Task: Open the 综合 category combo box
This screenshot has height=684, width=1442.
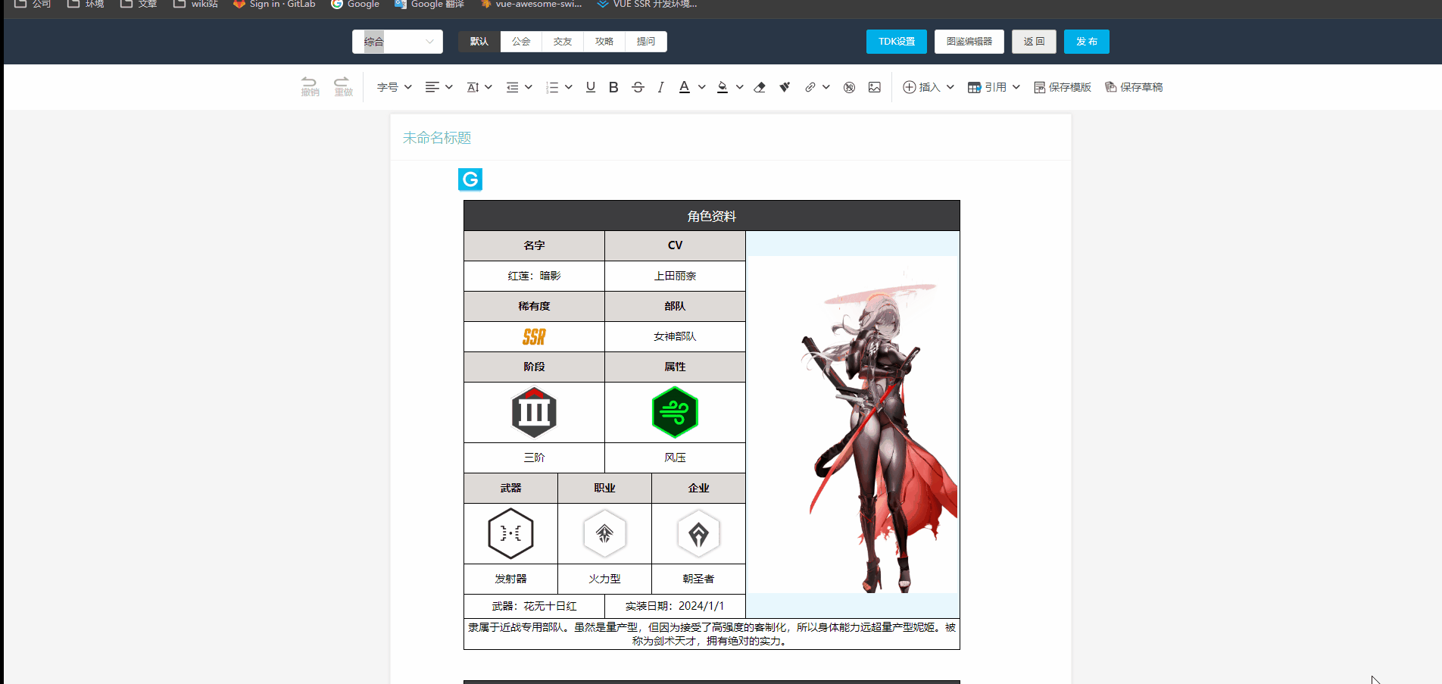Action: click(397, 42)
